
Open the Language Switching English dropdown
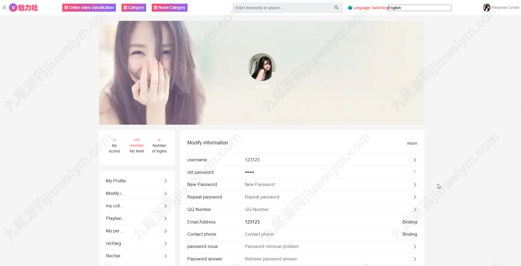[420, 8]
